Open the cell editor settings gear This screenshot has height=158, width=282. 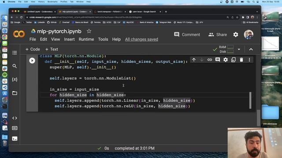[x=226, y=60]
